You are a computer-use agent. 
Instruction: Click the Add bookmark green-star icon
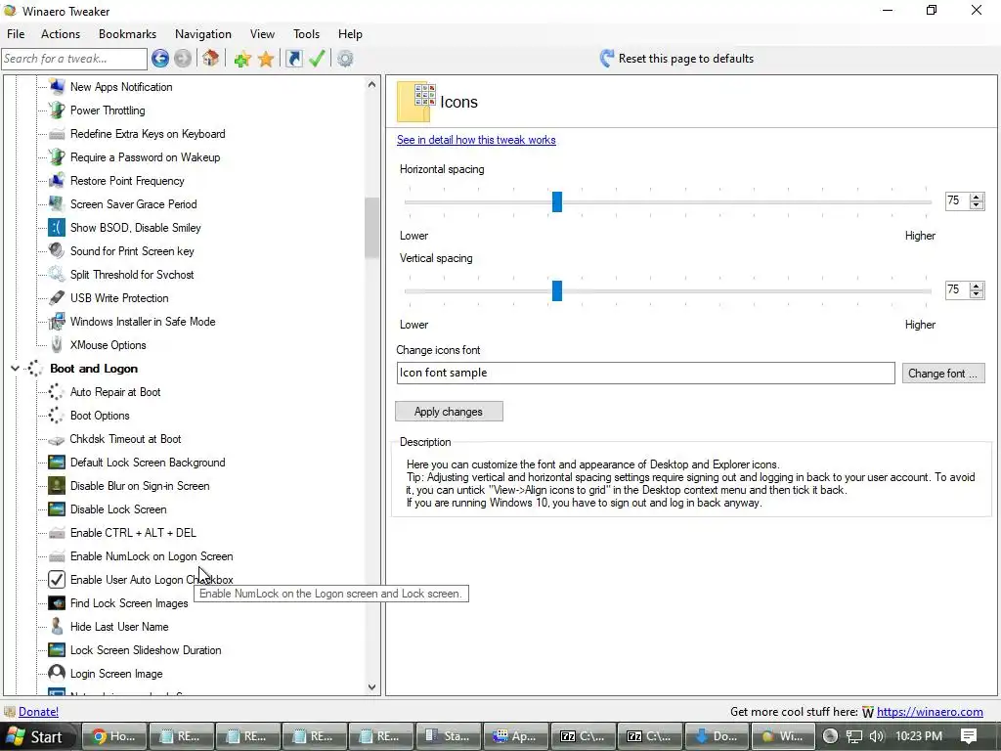click(x=242, y=60)
